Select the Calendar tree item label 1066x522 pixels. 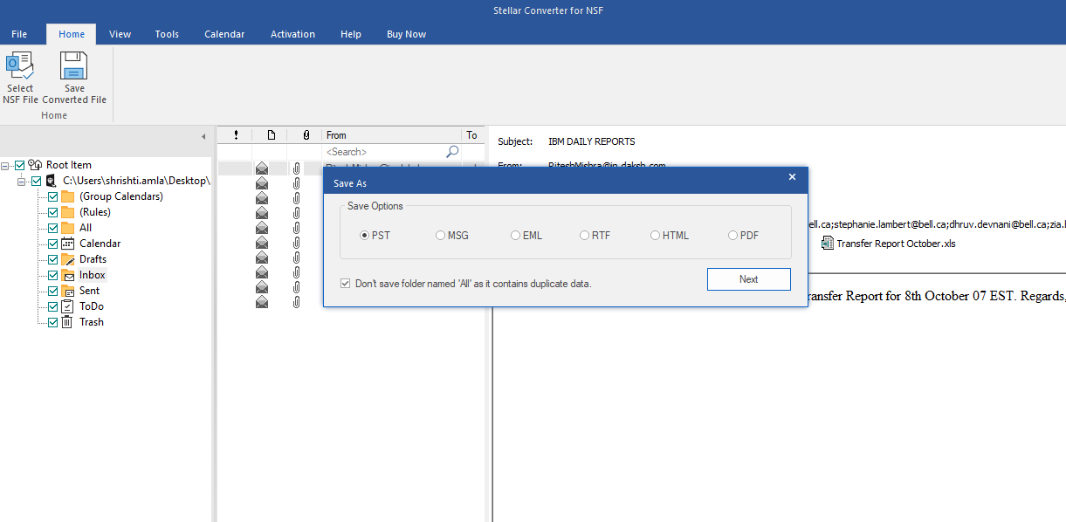coord(100,244)
